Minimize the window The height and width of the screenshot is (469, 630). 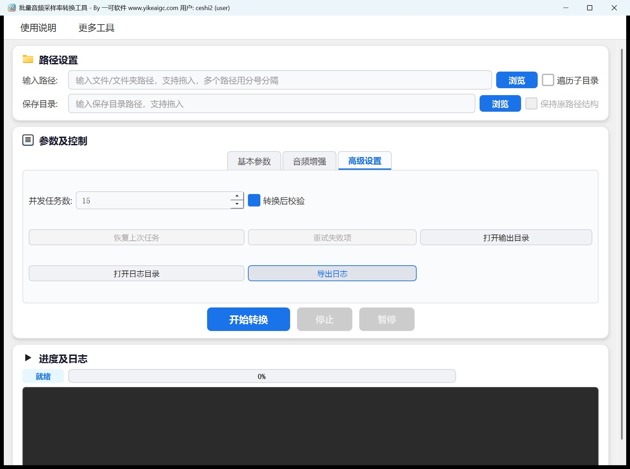(566, 8)
